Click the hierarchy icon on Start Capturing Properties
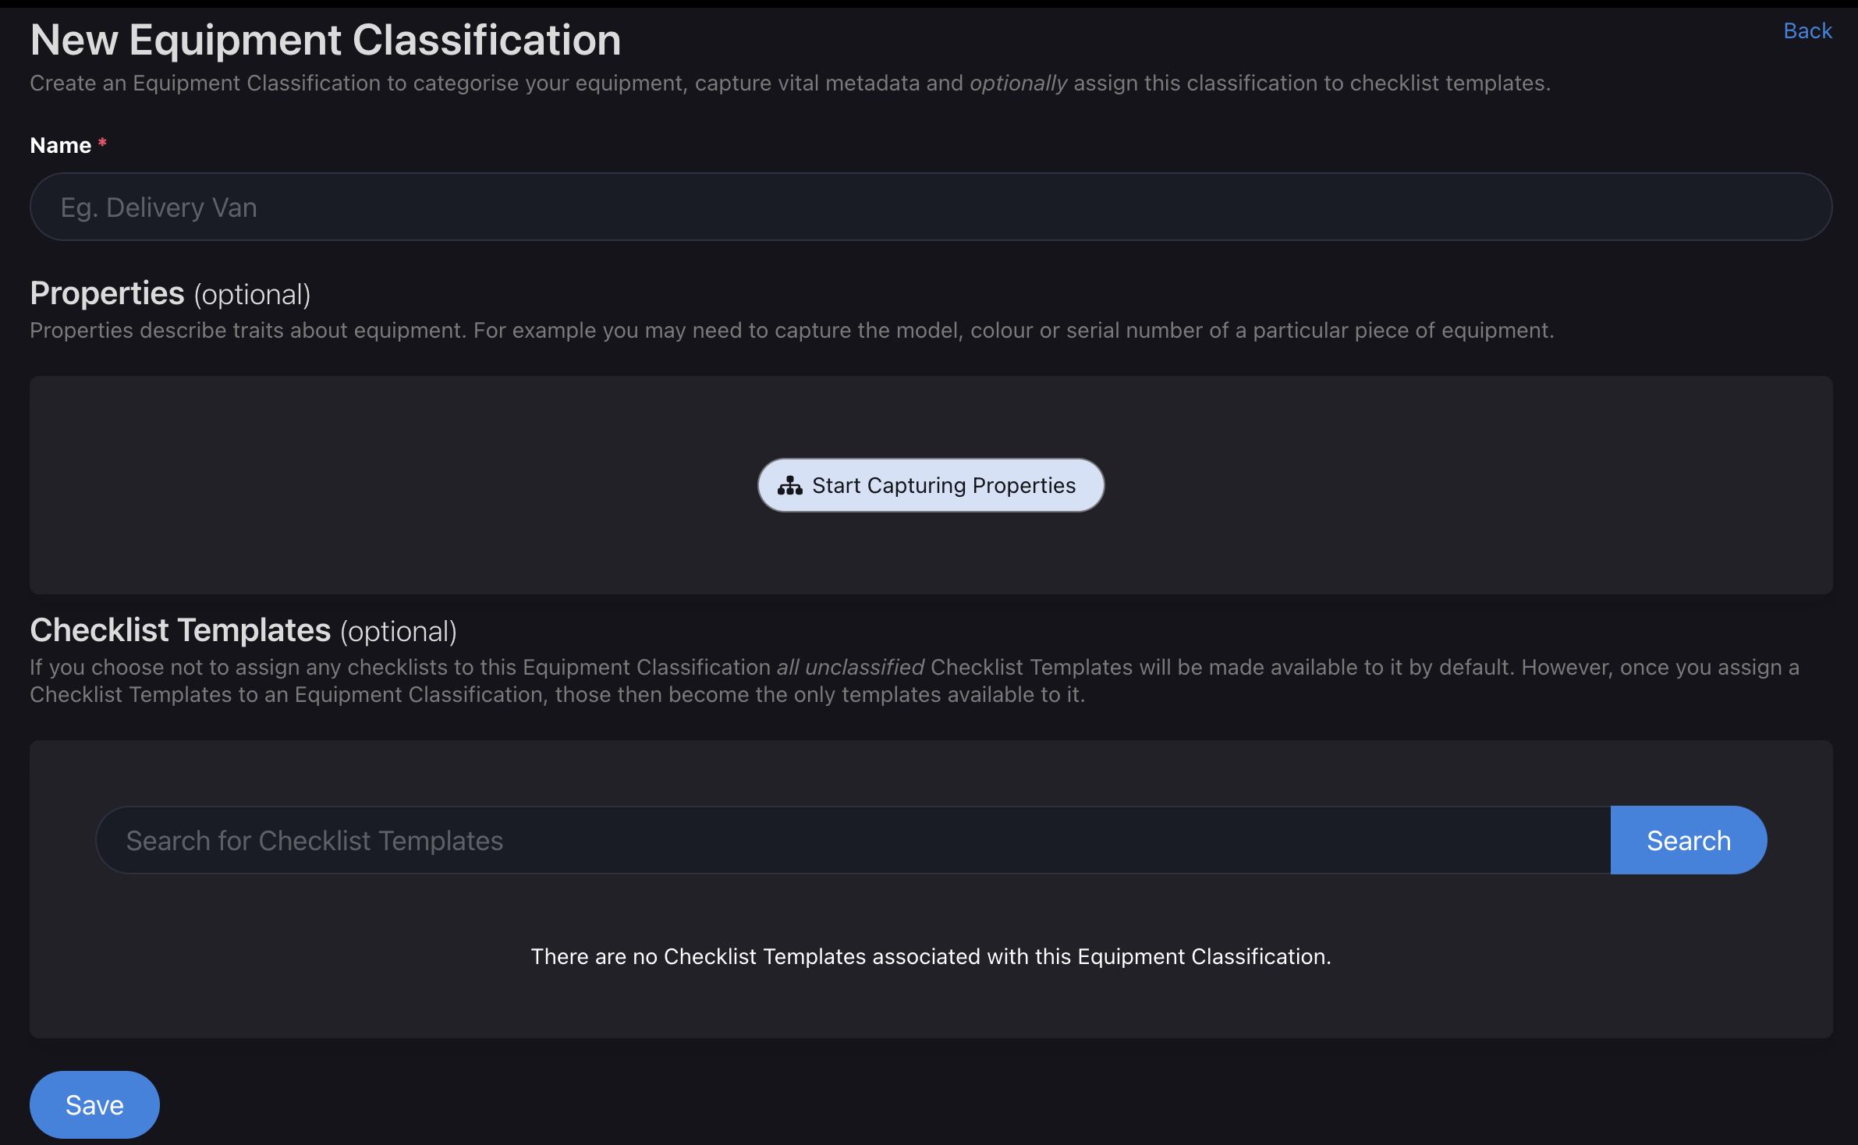The image size is (1858, 1145). (x=789, y=486)
